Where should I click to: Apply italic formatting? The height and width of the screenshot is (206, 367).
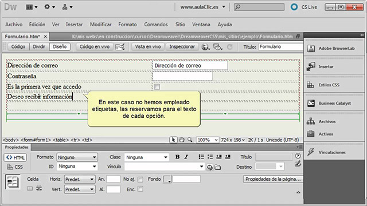(x=186, y=157)
